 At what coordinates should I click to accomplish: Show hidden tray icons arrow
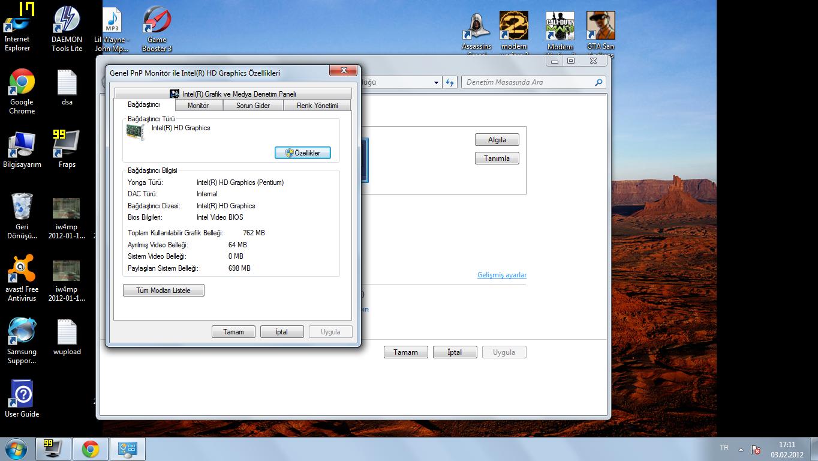tap(741, 449)
